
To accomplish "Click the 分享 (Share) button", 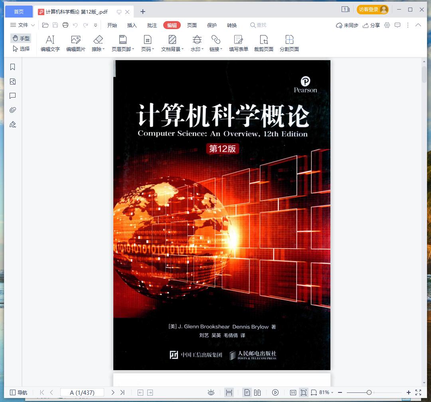I will 371,25.
